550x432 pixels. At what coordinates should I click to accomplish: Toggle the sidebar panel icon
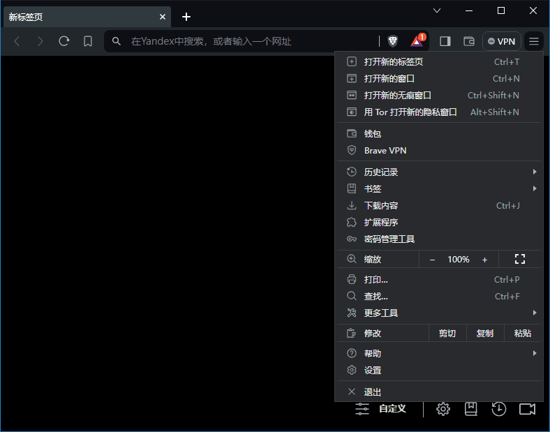click(x=445, y=41)
